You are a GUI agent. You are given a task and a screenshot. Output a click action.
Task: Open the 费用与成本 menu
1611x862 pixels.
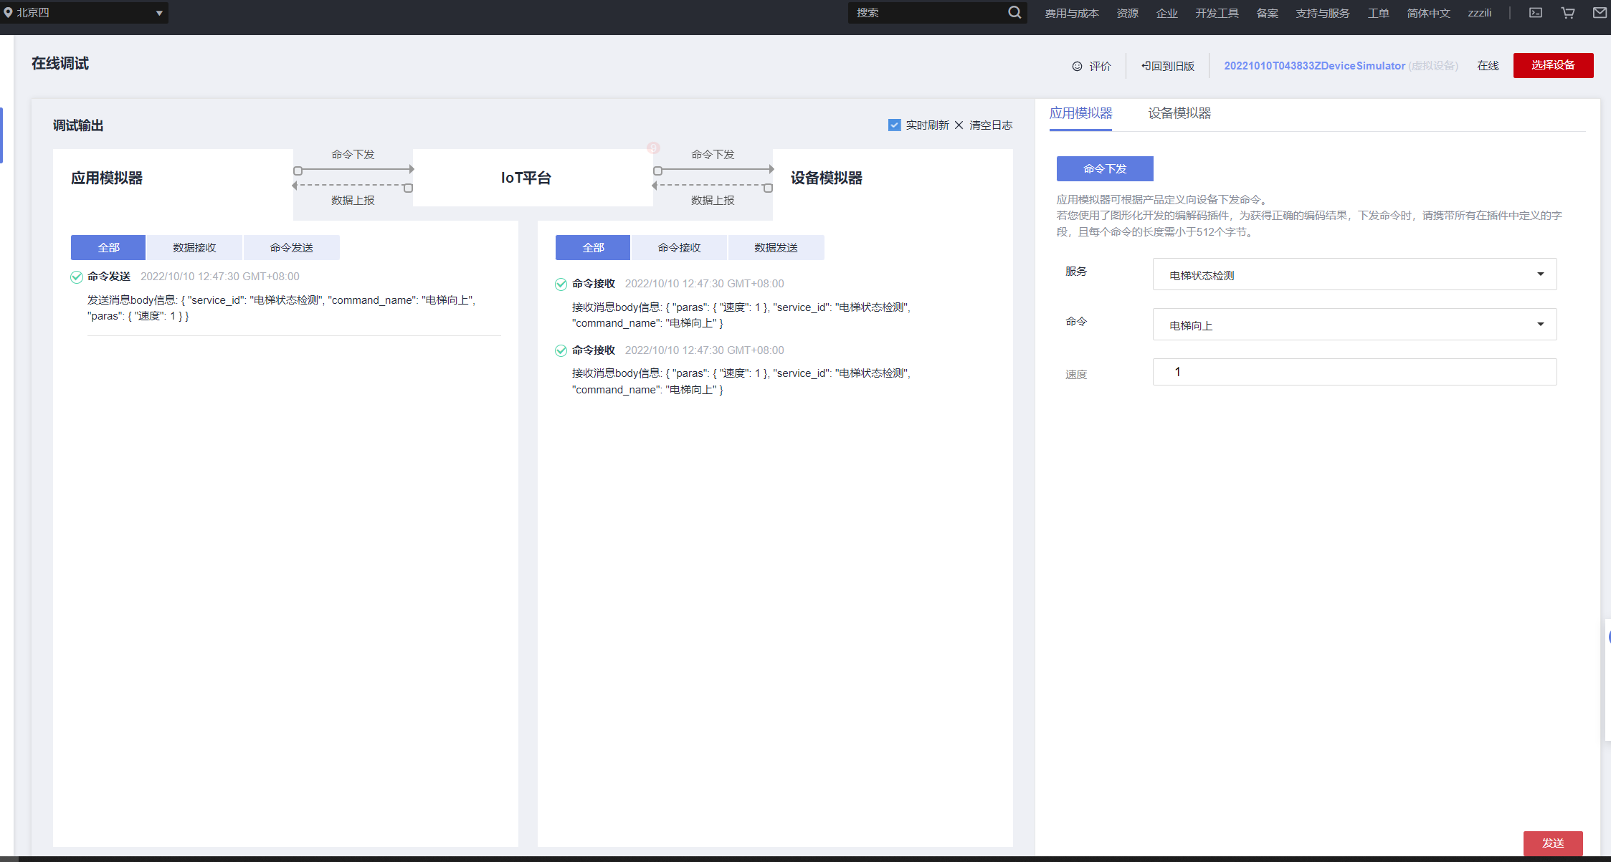click(1071, 13)
